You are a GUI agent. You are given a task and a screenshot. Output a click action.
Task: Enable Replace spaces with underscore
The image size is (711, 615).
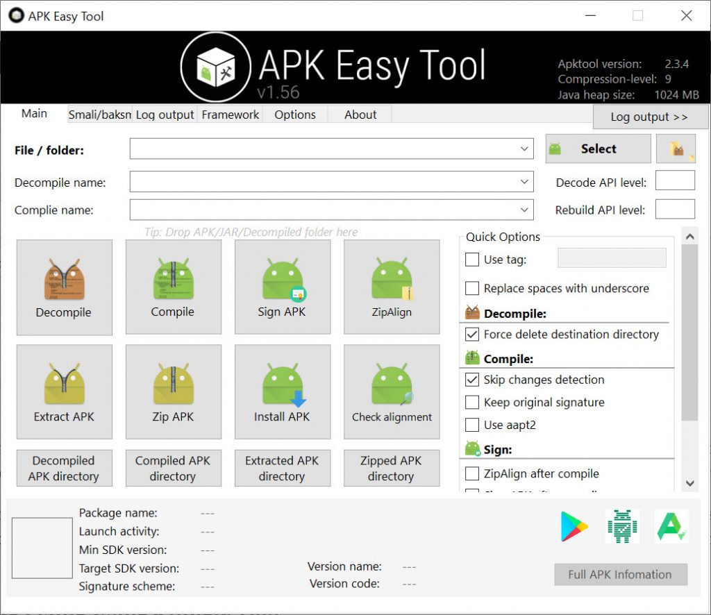472,288
